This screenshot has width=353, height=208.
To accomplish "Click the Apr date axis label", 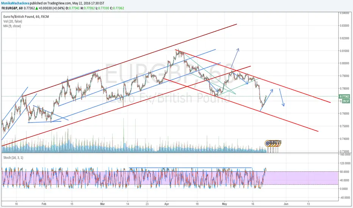I will [x=167, y=204].
